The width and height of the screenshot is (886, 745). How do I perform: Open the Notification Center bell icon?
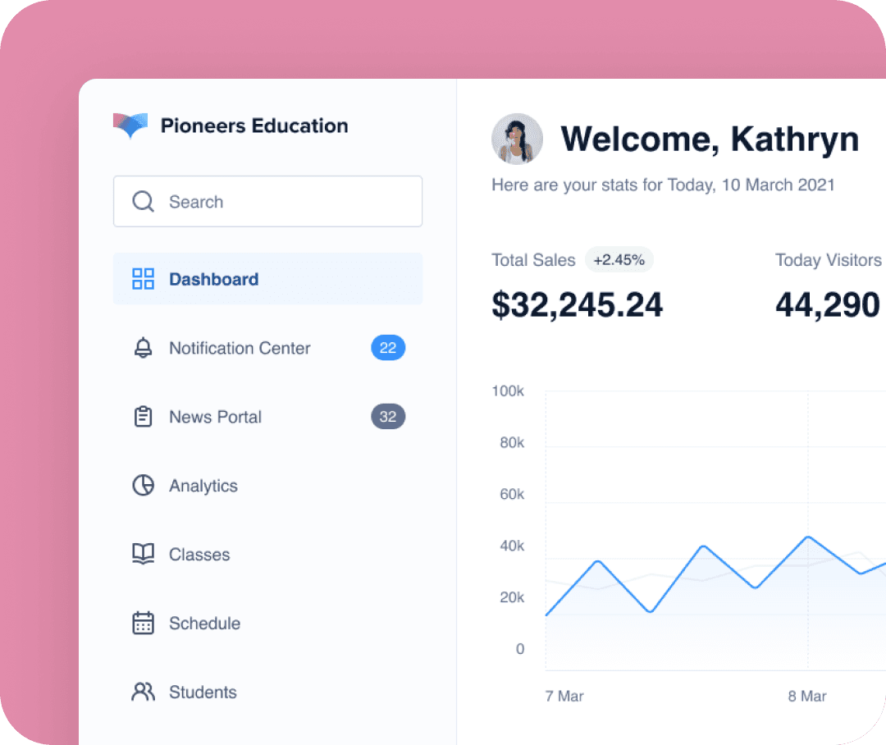(143, 348)
